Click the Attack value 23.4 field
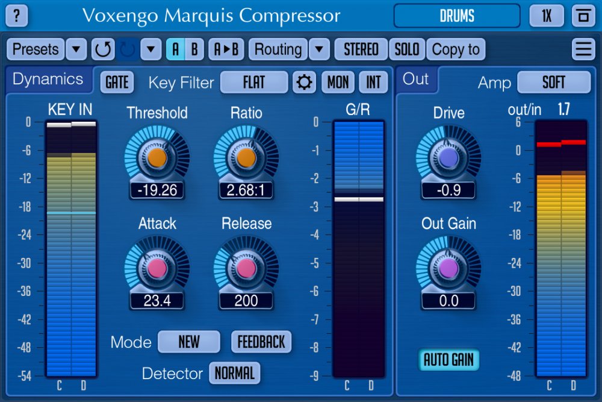The image size is (602, 402). tap(157, 301)
